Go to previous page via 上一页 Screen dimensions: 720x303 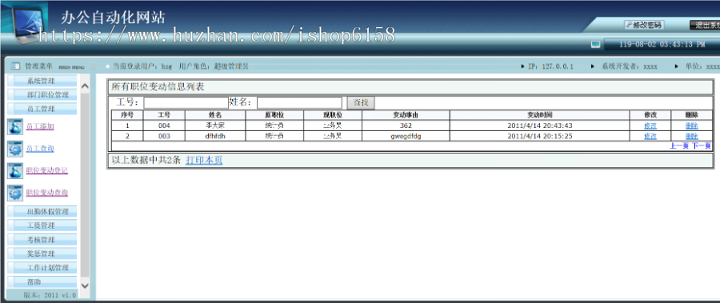click(679, 146)
